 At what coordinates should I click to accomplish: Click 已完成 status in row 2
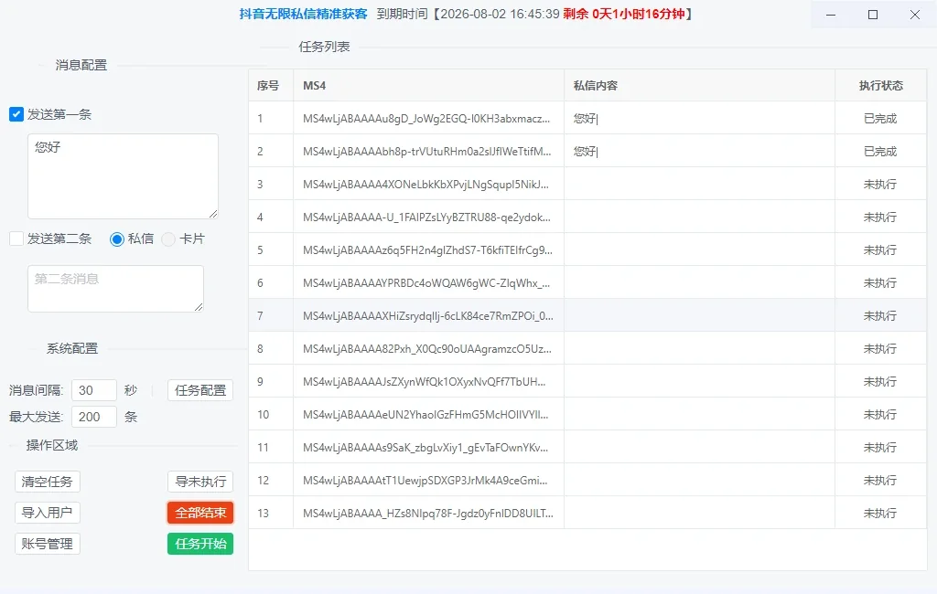(x=880, y=151)
